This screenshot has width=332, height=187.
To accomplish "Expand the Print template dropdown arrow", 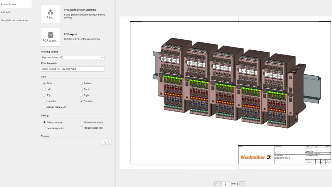I will point(102,69).
